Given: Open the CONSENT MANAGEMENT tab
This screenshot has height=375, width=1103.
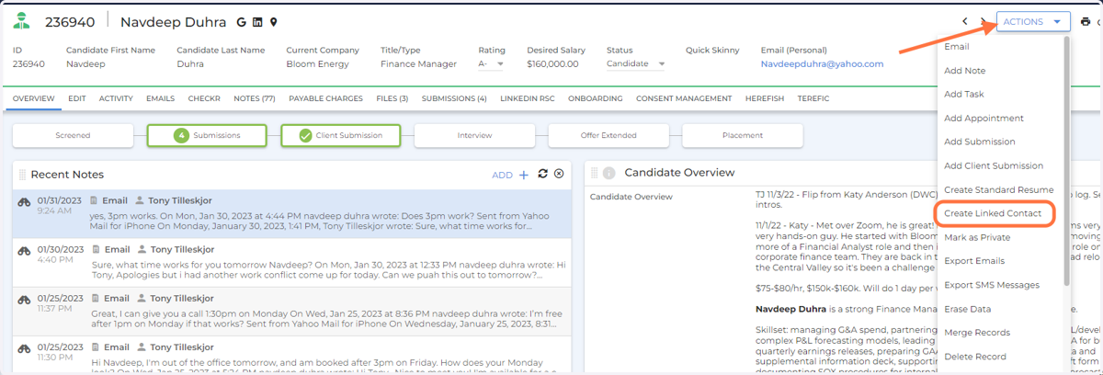Looking at the screenshot, I should click(684, 98).
